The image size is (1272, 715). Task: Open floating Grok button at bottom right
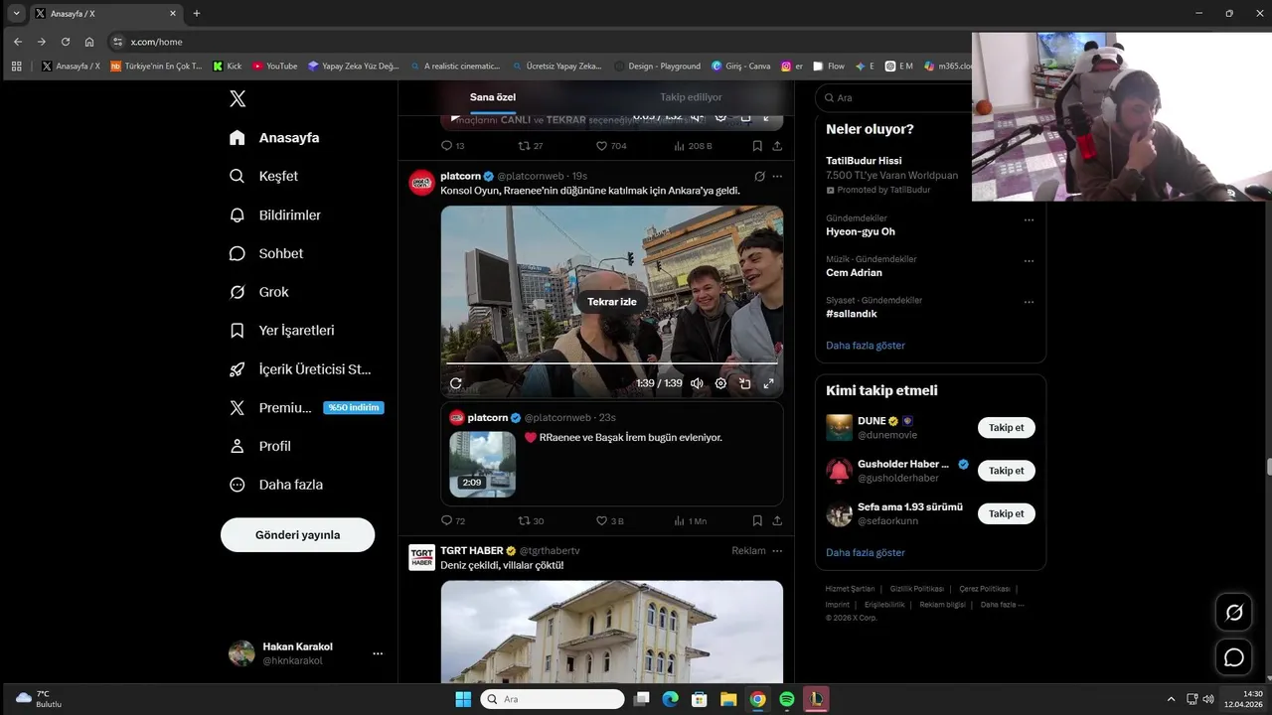click(1234, 613)
